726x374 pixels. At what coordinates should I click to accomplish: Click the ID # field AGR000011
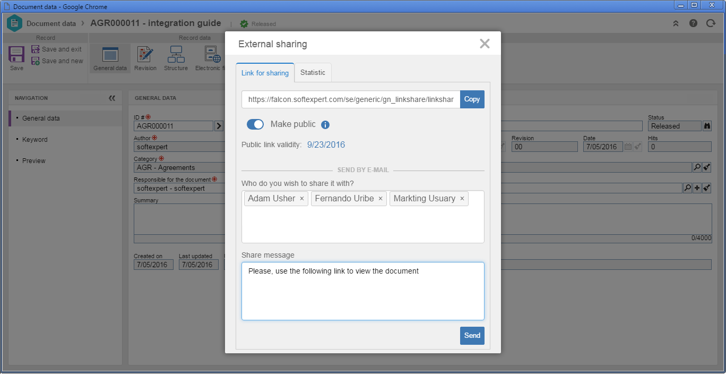(x=174, y=126)
